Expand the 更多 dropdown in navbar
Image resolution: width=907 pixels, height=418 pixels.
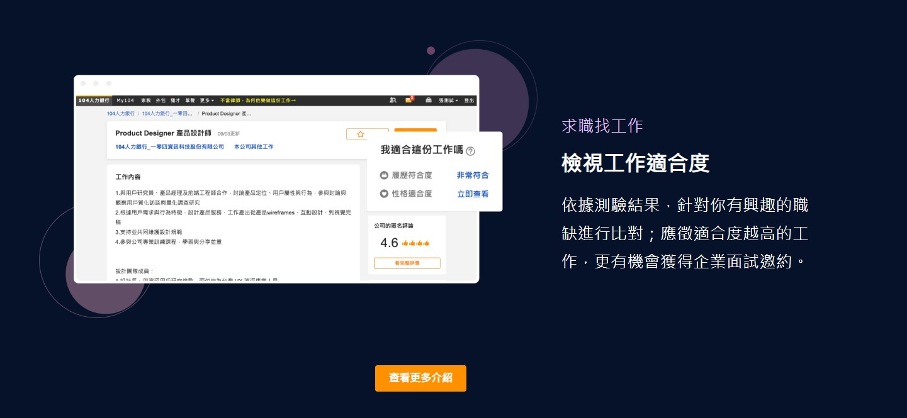coord(206,101)
